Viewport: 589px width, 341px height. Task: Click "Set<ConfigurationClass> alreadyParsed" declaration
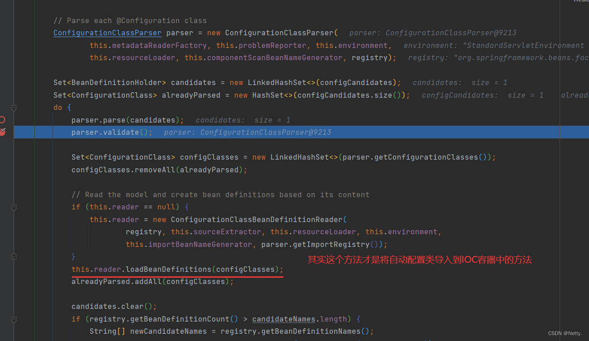137,95
